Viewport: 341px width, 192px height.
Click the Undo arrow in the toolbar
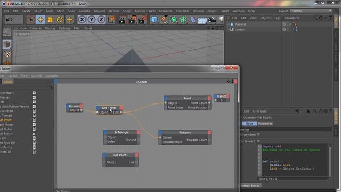tap(9, 20)
